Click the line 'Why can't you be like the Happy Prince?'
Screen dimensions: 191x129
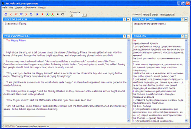click(30, 73)
